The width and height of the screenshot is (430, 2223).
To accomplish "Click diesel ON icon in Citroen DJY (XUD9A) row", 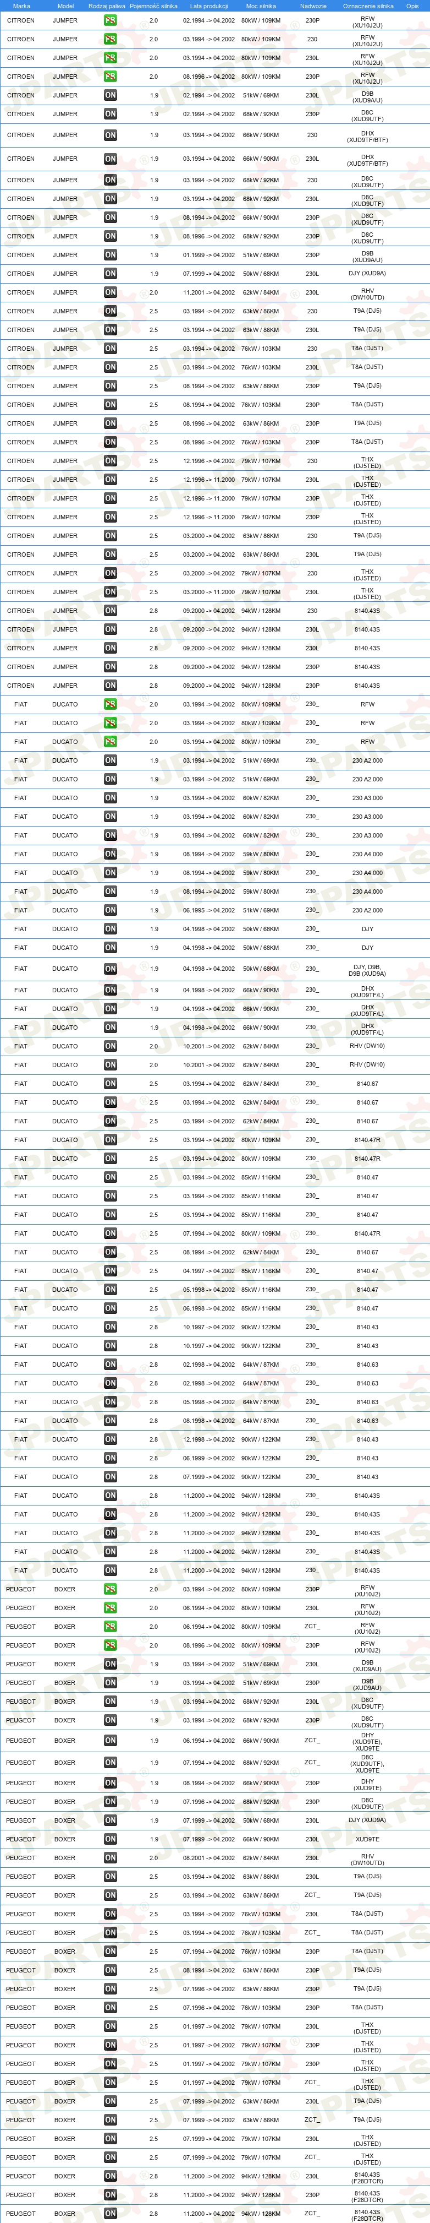I will point(111,274).
